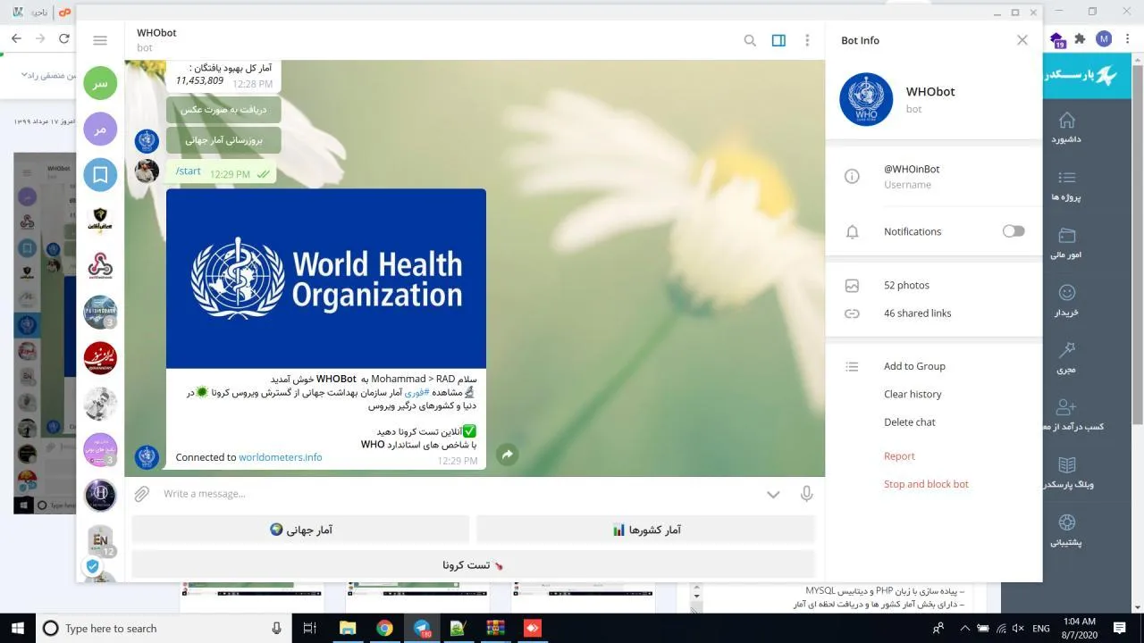Open the purple مر chat avatar
This screenshot has width=1144, height=643.
[100, 129]
